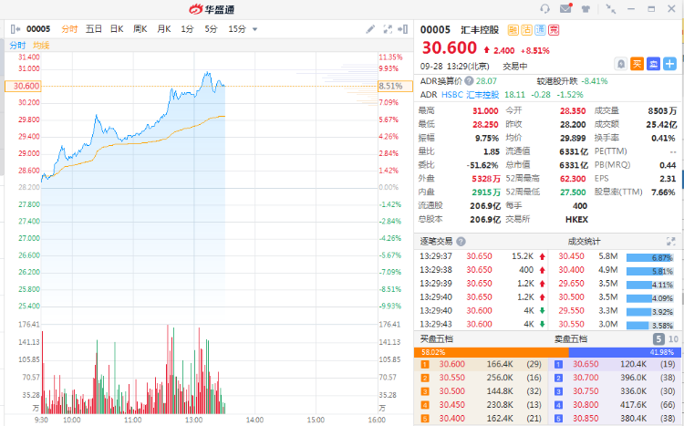
Task: Click the 6.87% volume distribution bar
Action: tap(652, 258)
